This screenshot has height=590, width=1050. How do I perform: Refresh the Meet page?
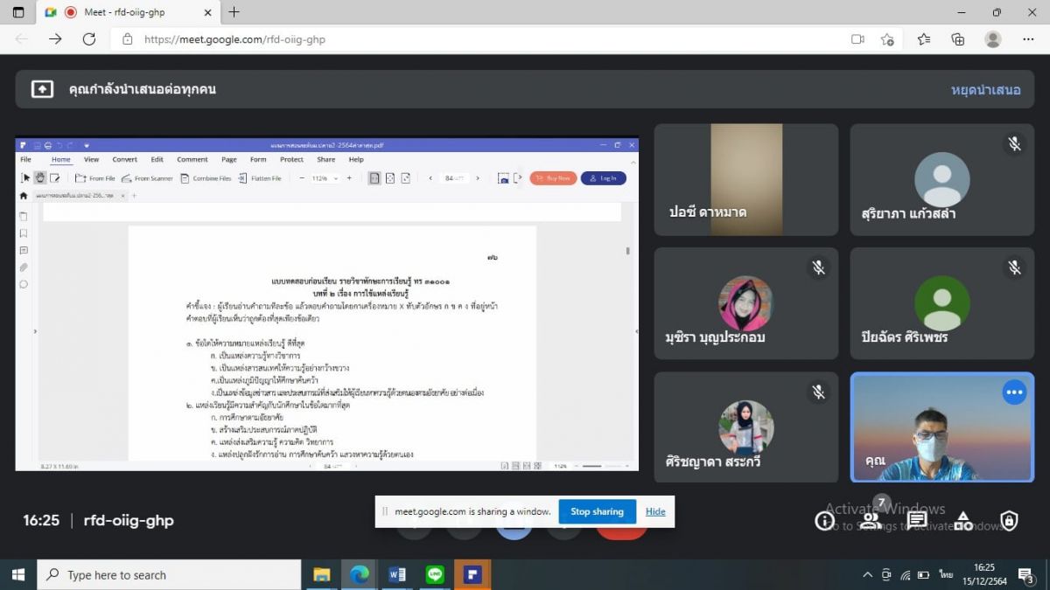point(88,39)
